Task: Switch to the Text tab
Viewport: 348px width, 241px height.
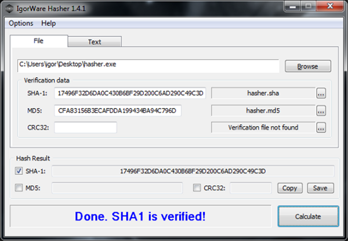Action: (x=95, y=42)
